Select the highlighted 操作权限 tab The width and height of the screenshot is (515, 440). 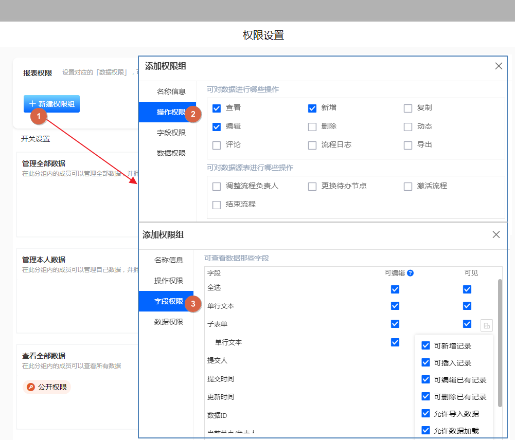pyautogui.click(x=167, y=112)
